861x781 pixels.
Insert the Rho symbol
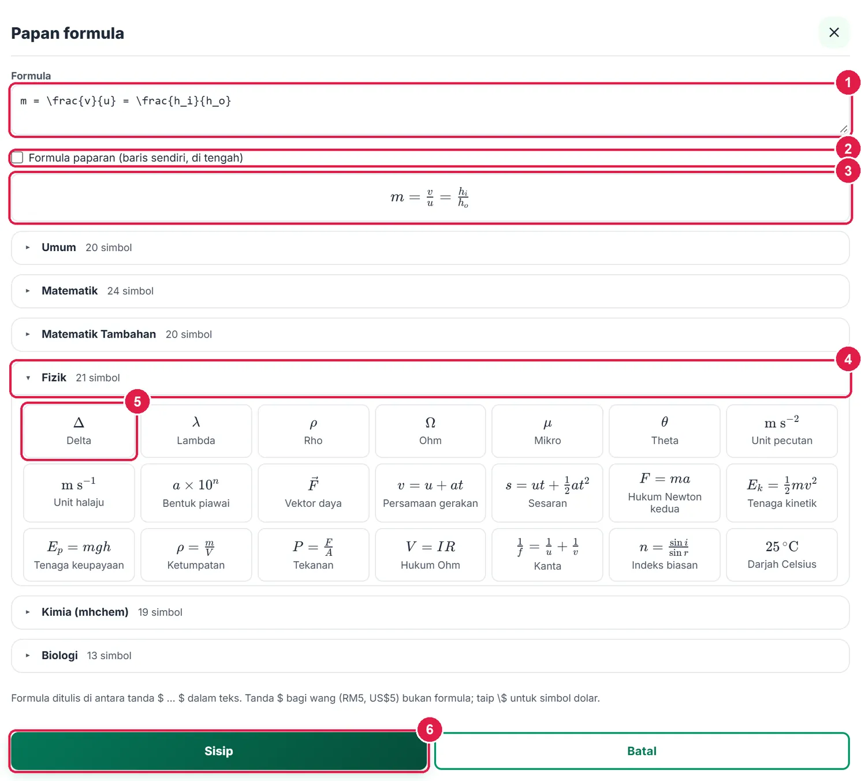(313, 431)
